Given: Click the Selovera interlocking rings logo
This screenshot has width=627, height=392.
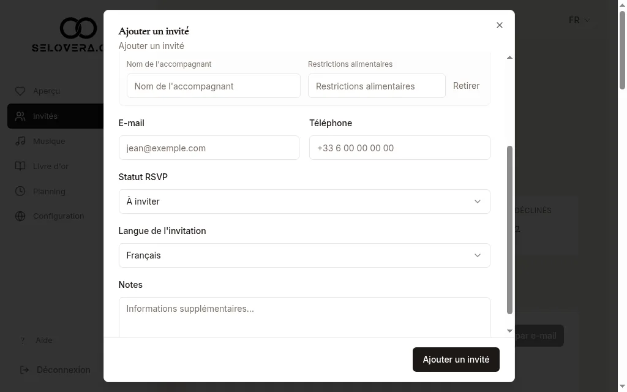Looking at the screenshot, I should pyautogui.click(x=78, y=28).
